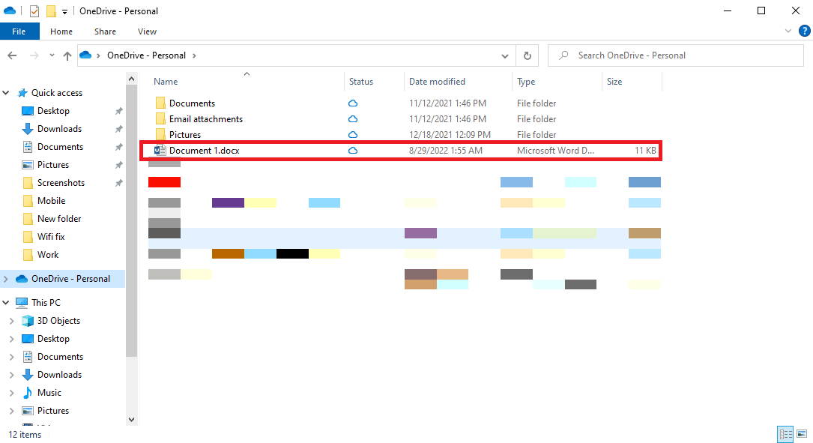The image size is (813, 443).
Task: Click the navigation pane scroll up arrow
Action: pyautogui.click(x=132, y=79)
